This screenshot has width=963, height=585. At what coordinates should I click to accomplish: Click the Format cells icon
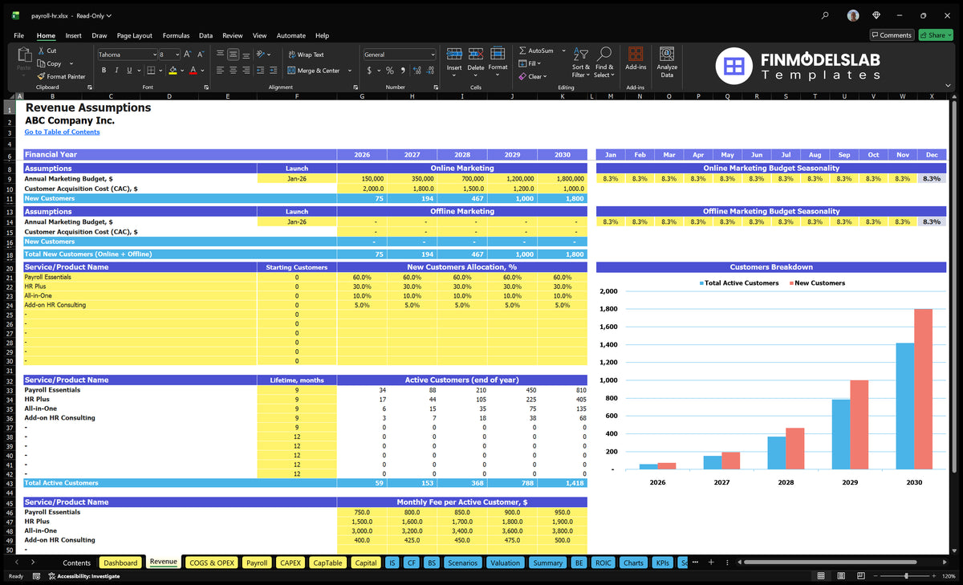pos(498,54)
